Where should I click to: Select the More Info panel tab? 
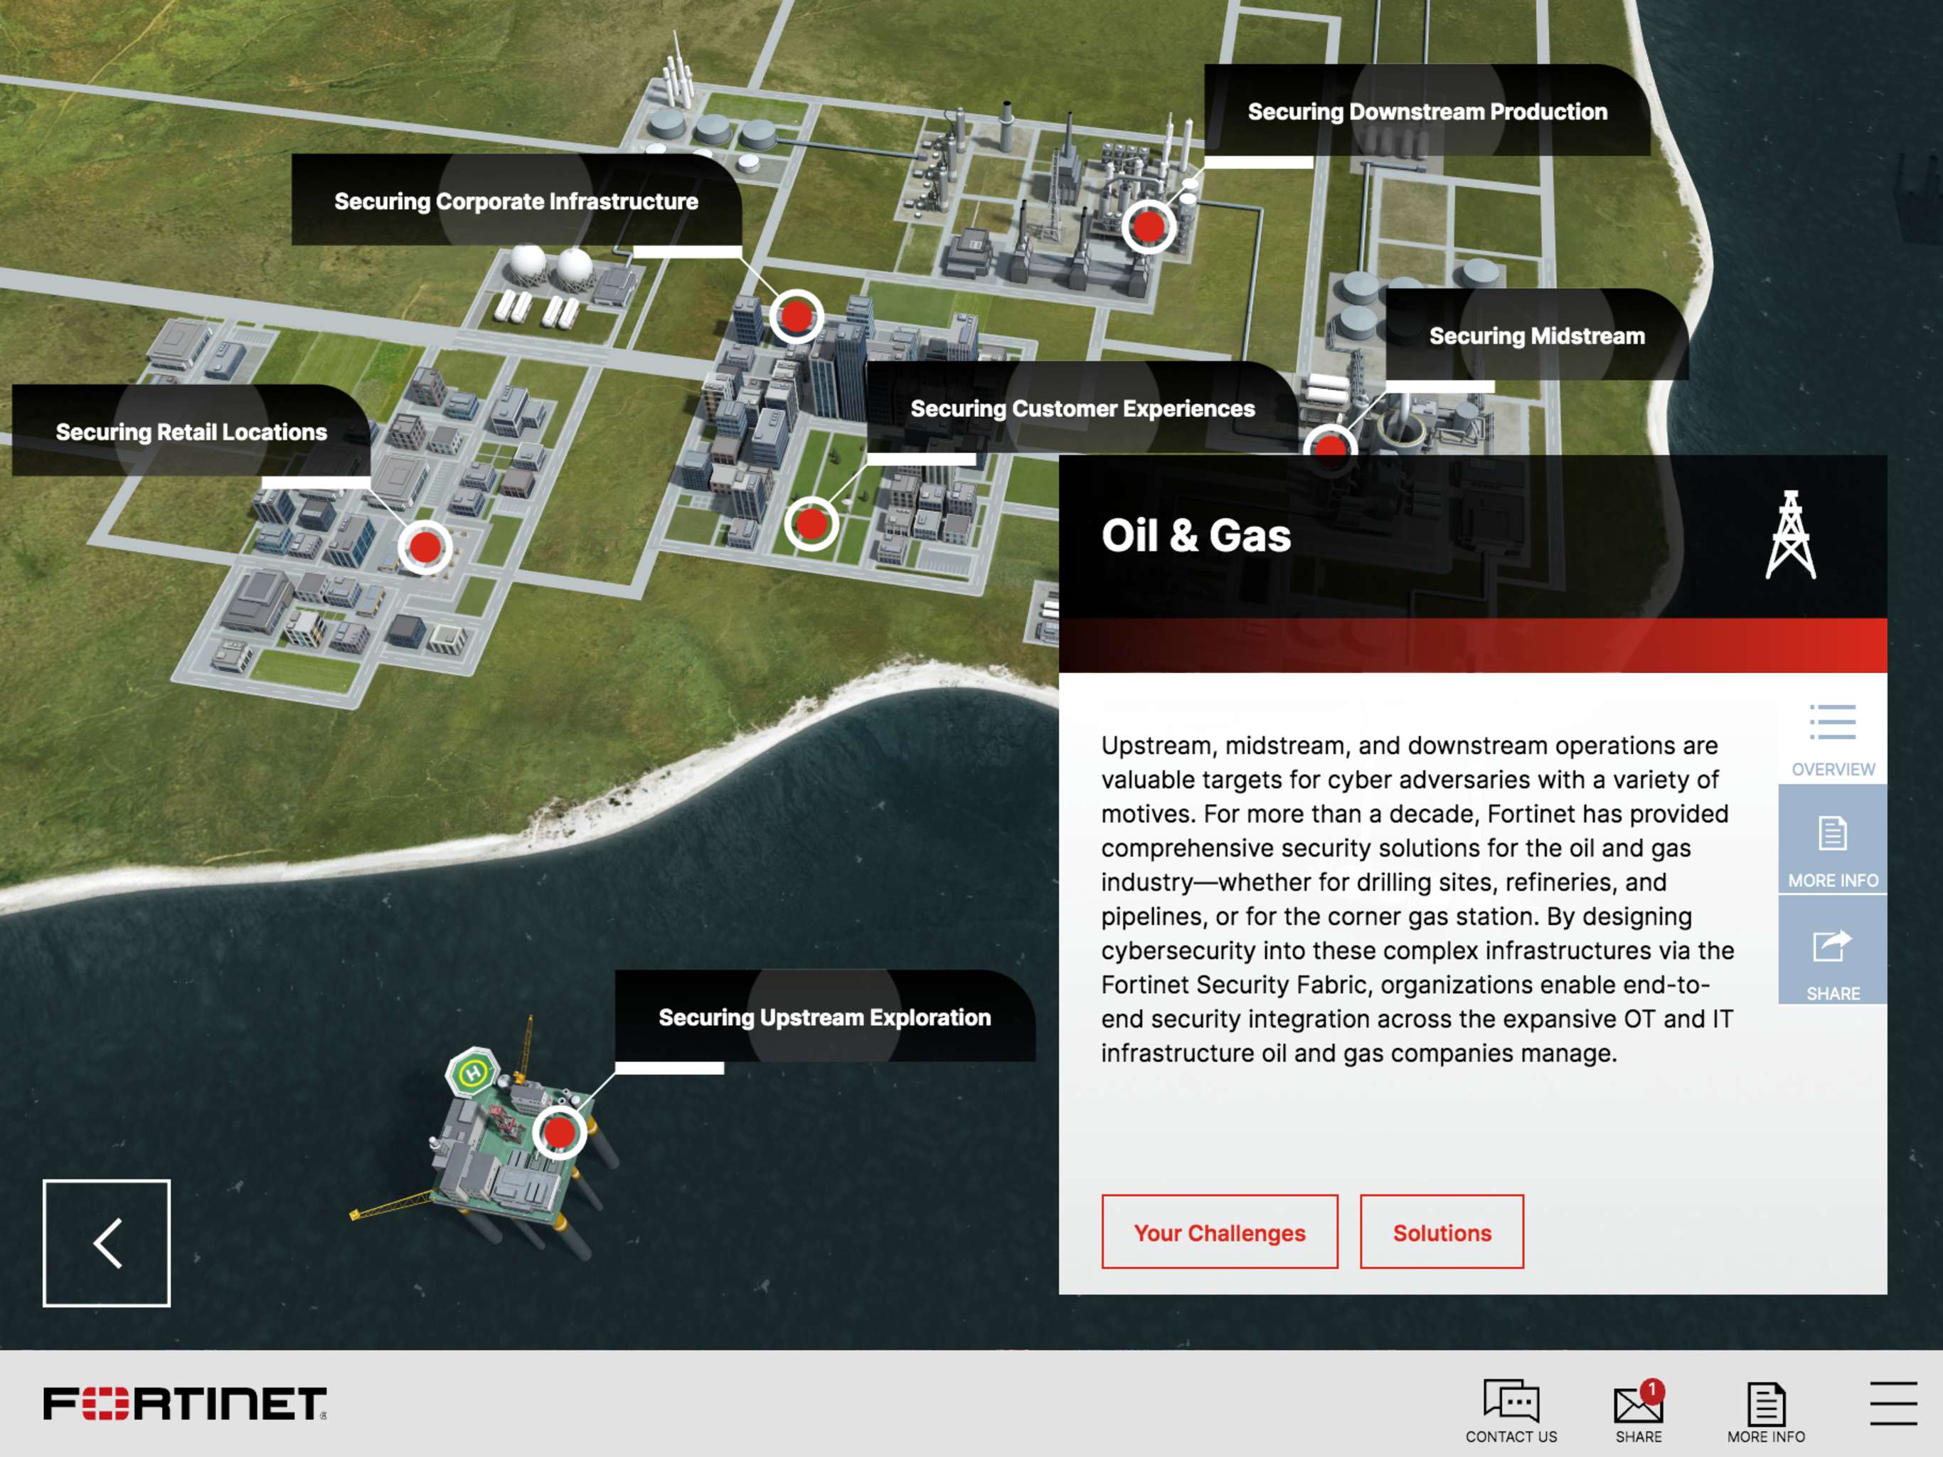(x=1832, y=839)
